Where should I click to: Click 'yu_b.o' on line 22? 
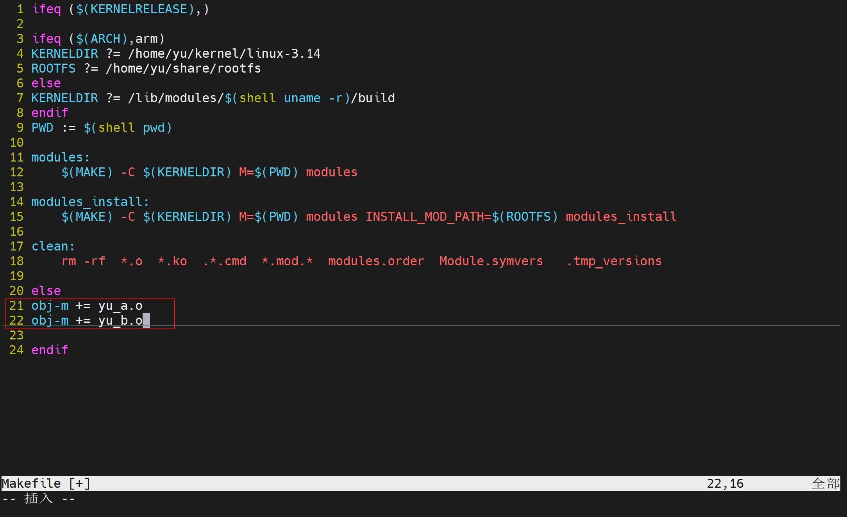pyautogui.click(x=120, y=320)
